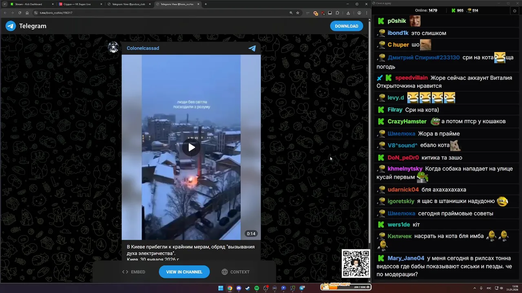Open the CONTEXT option
Viewport: 522px width, 293px height.
click(236, 272)
